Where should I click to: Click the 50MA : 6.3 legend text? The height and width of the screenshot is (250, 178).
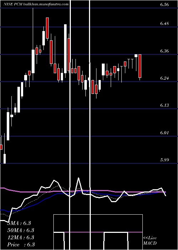[x=21, y=230]
